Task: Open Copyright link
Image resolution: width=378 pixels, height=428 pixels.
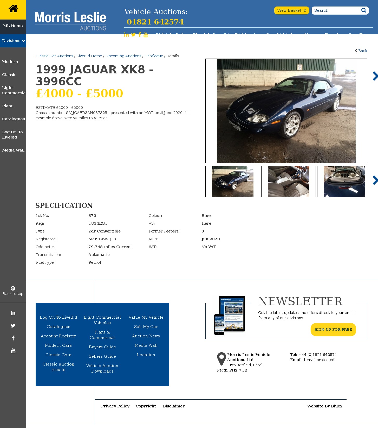Action: 146,406
